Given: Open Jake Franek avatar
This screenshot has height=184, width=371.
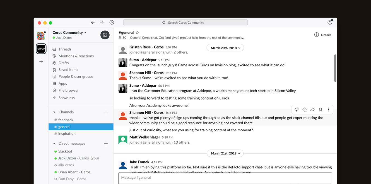Looking at the screenshot, I should tap(123, 165).
